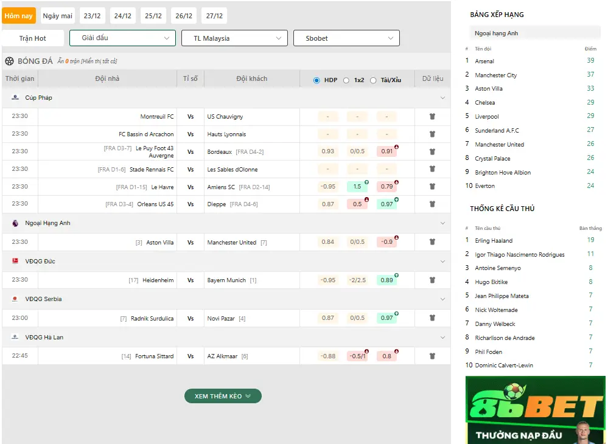Click the green 1.5 odds cell for Le Havre
The height and width of the screenshot is (444, 608).
(x=357, y=187)
